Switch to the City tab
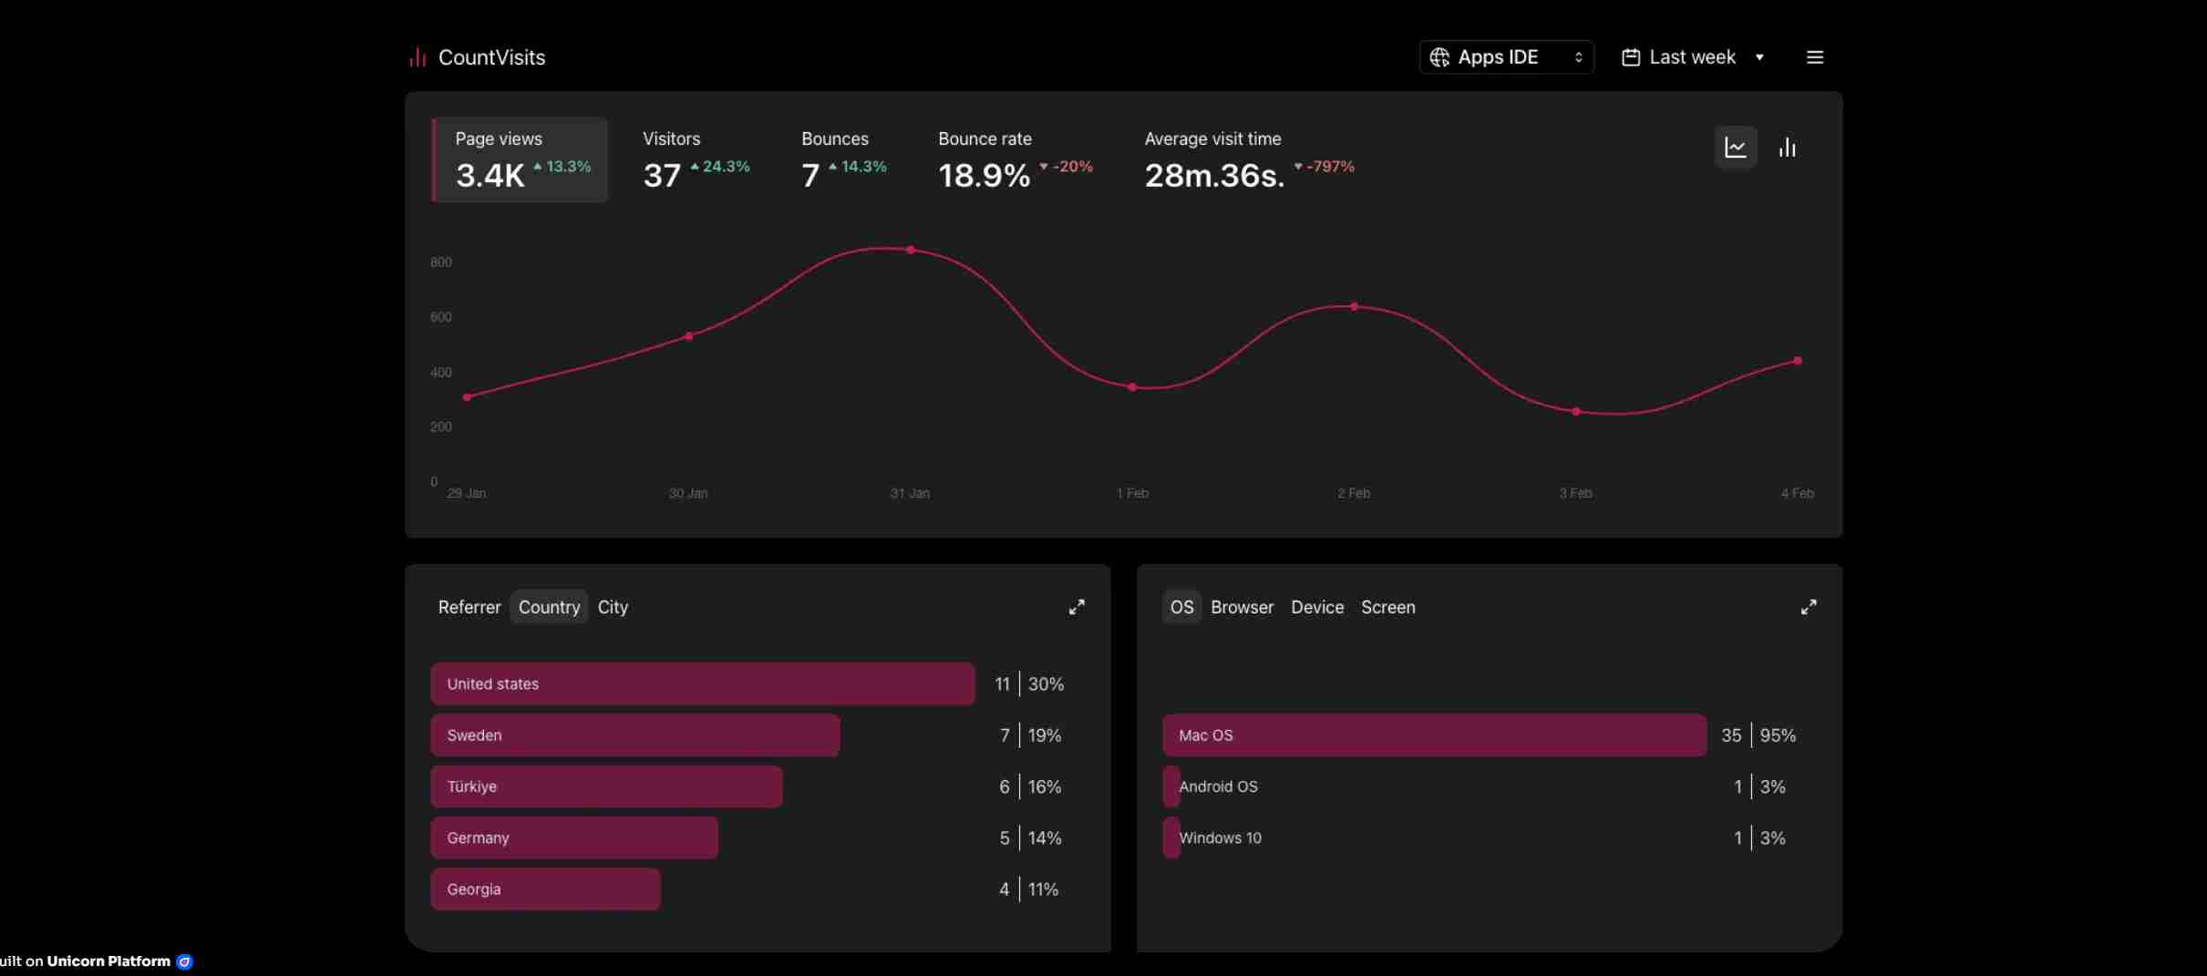The height and width of the screenshot is (976, 2207). point(613,607)
